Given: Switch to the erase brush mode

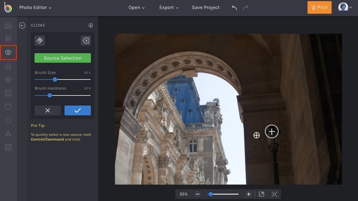Looking at the screenshot, I should [x=86, y=41].
